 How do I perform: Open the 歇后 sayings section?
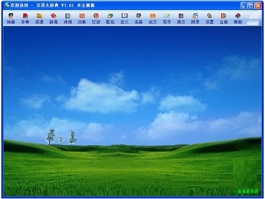tap(110, 18)
